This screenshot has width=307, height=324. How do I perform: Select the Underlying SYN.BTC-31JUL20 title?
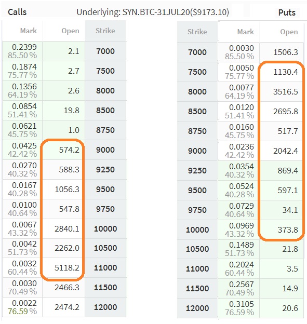(x=153, y=12)
